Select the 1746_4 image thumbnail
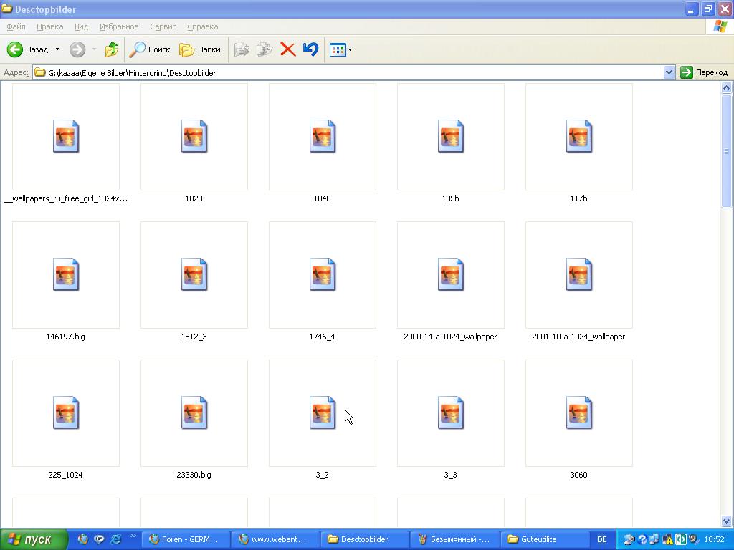The height and width of the screenshot is (550, 734). (322, 275)
